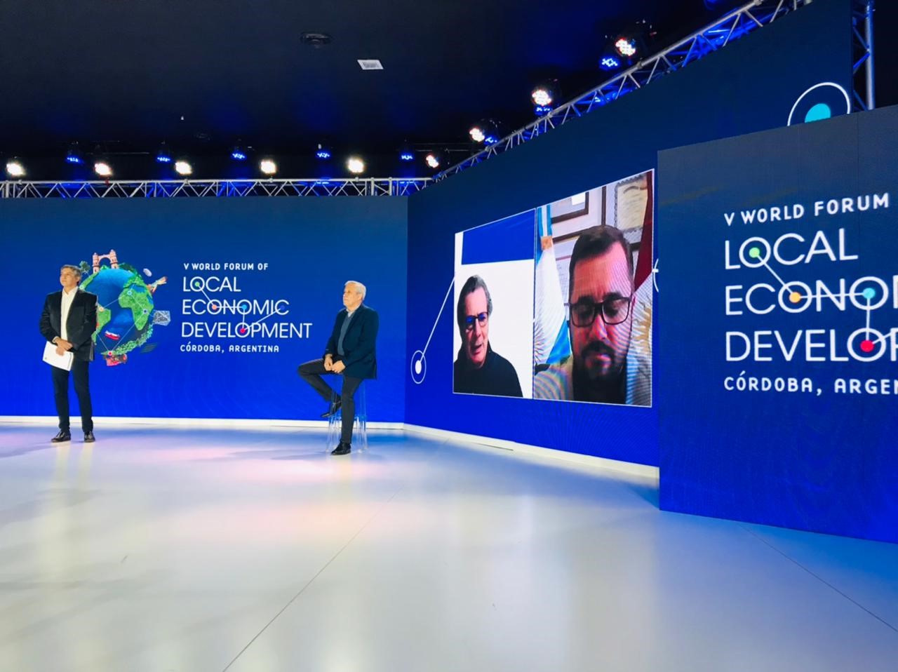Click 'ECONOMIC' word on the left screen
This screenshot has width=898, height=672.
(x=235, y=307)
